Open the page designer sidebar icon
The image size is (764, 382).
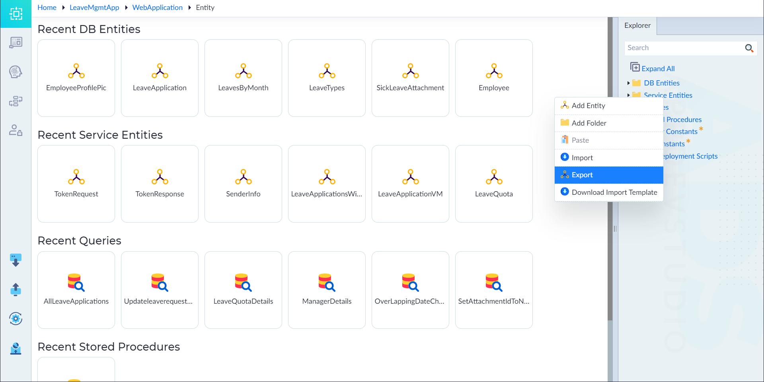(16, 43)
